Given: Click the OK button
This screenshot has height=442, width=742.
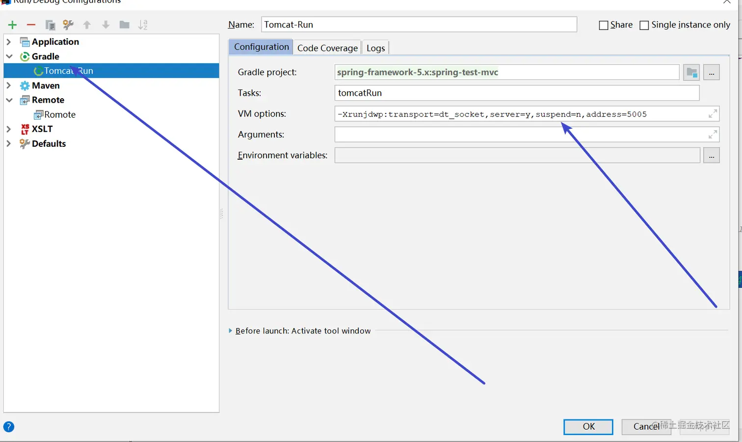Looking at the screenshot, I should (588, 427).
